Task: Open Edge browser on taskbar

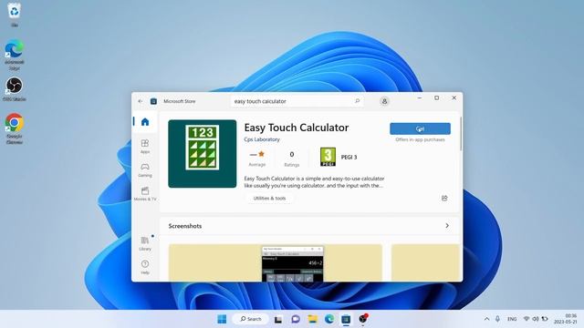Action: [x=329, y=319]
